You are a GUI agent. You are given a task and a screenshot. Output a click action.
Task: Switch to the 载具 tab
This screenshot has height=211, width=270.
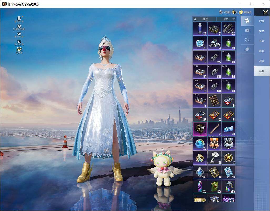coord(262,51)
